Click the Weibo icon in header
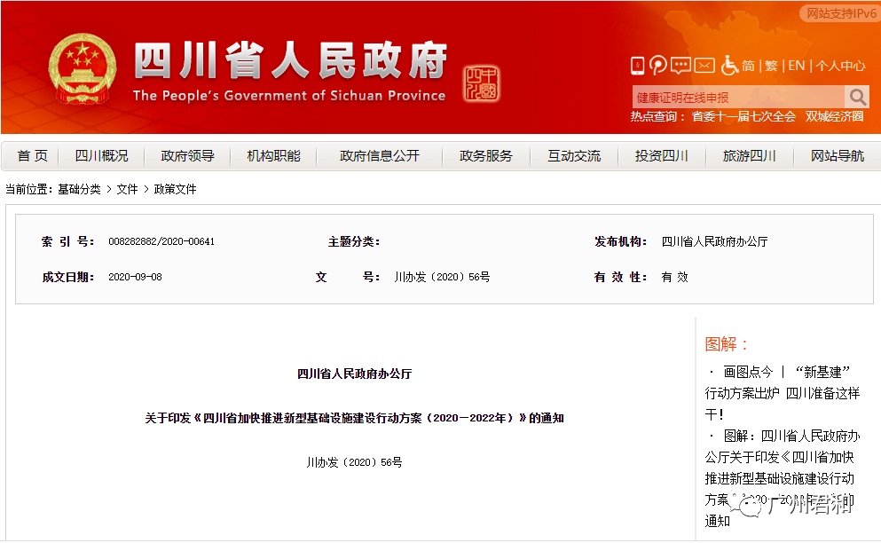The height and width of the screenshot is (543, 881). coord(658,65)
